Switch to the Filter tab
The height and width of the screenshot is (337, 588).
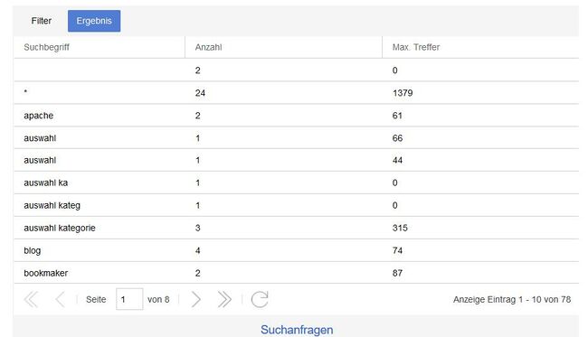[x=42, y=21]
